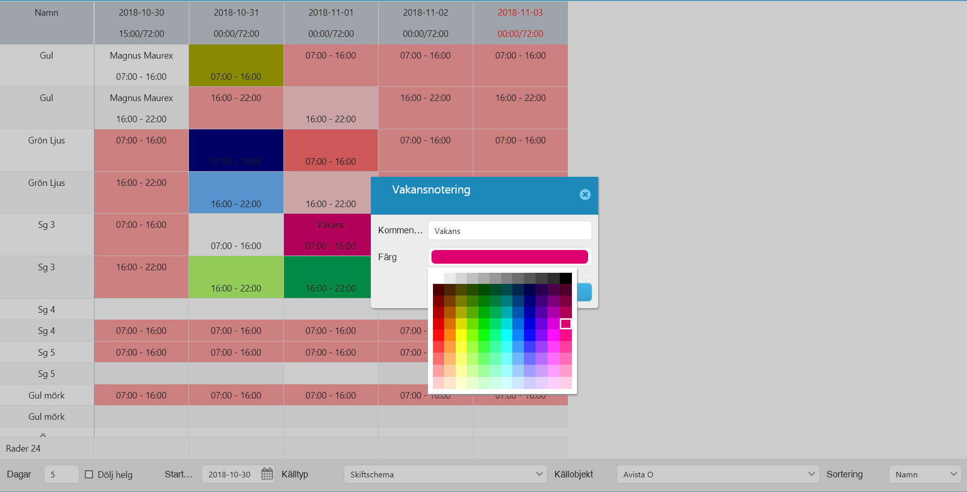Click Magnus Maurex 16:00 - 22:00 cell
This screenshot has width=967, height=492.
[x=141, y=108]
